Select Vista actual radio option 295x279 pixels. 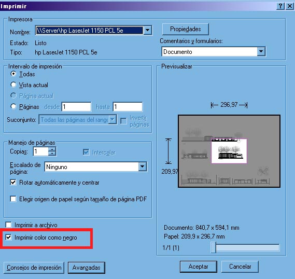point(13,85)
